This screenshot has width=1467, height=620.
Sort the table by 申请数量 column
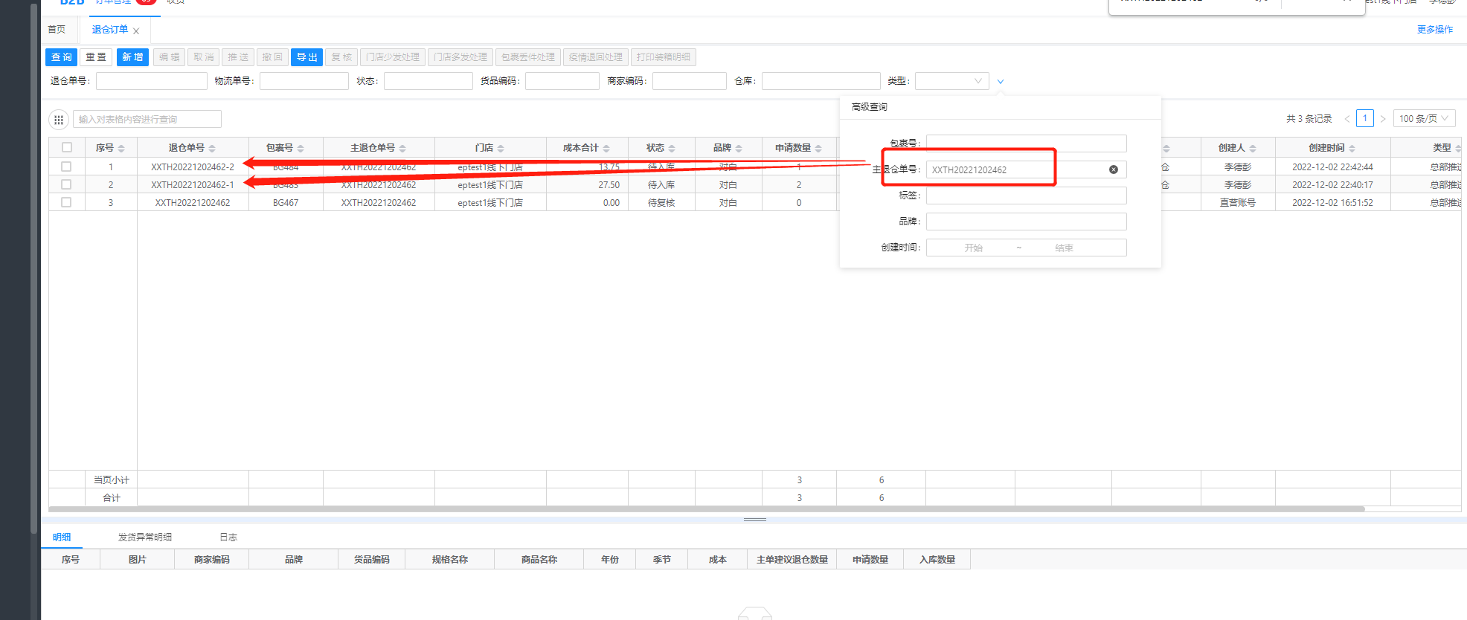pyautogui.click(x=818, y=149)
